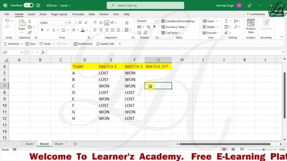Apply Bold formatting
The height and width of the screenshot is (161, 287).
tap(42, 30)
